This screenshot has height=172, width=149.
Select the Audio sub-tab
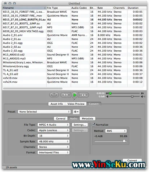click(x=73, y=118)
